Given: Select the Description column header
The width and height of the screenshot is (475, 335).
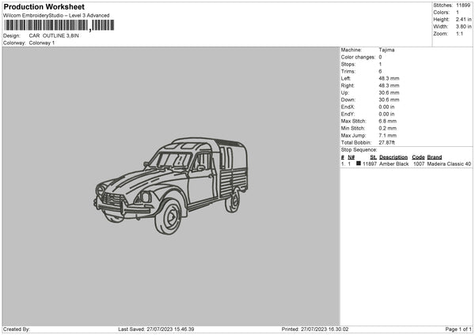Looking at the screenshot, I should (x=393, y=157).
